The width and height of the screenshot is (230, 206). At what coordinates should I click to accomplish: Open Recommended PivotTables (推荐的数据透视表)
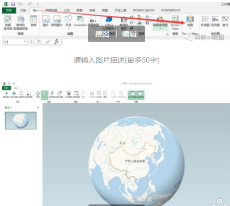(x=21, y=22)
